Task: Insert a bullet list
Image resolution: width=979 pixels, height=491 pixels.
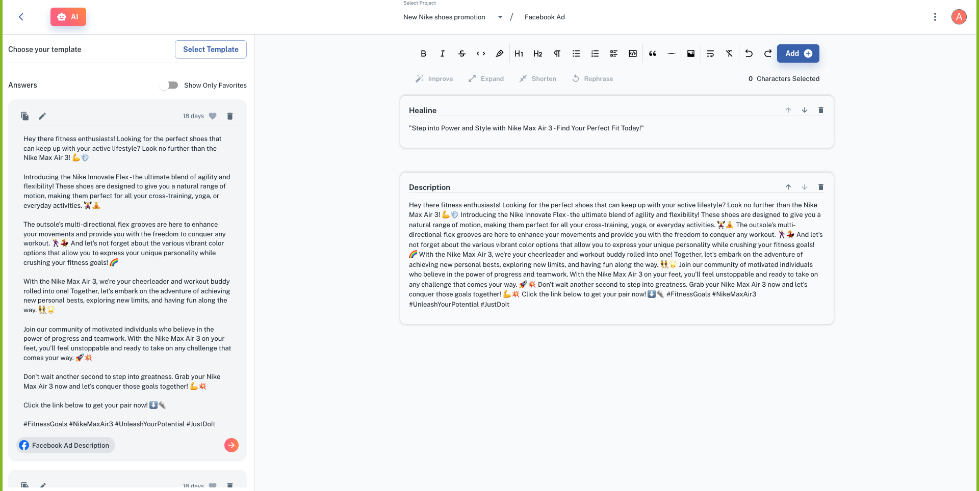Action: [x=576, y=53]
